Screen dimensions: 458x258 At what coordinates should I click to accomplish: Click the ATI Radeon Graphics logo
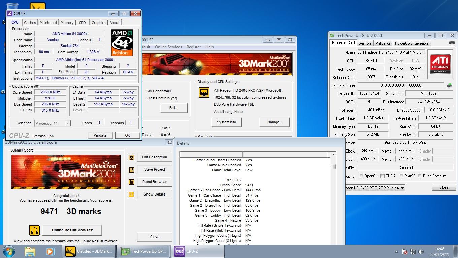coord(440,64)
